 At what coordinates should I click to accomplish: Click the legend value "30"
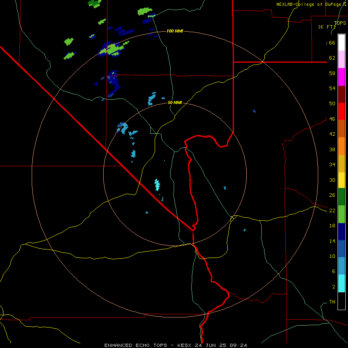pyautogui.click(x=332, y=180)
